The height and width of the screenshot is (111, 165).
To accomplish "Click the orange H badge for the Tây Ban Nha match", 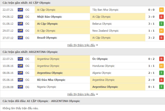I will [x=161, y=10].
